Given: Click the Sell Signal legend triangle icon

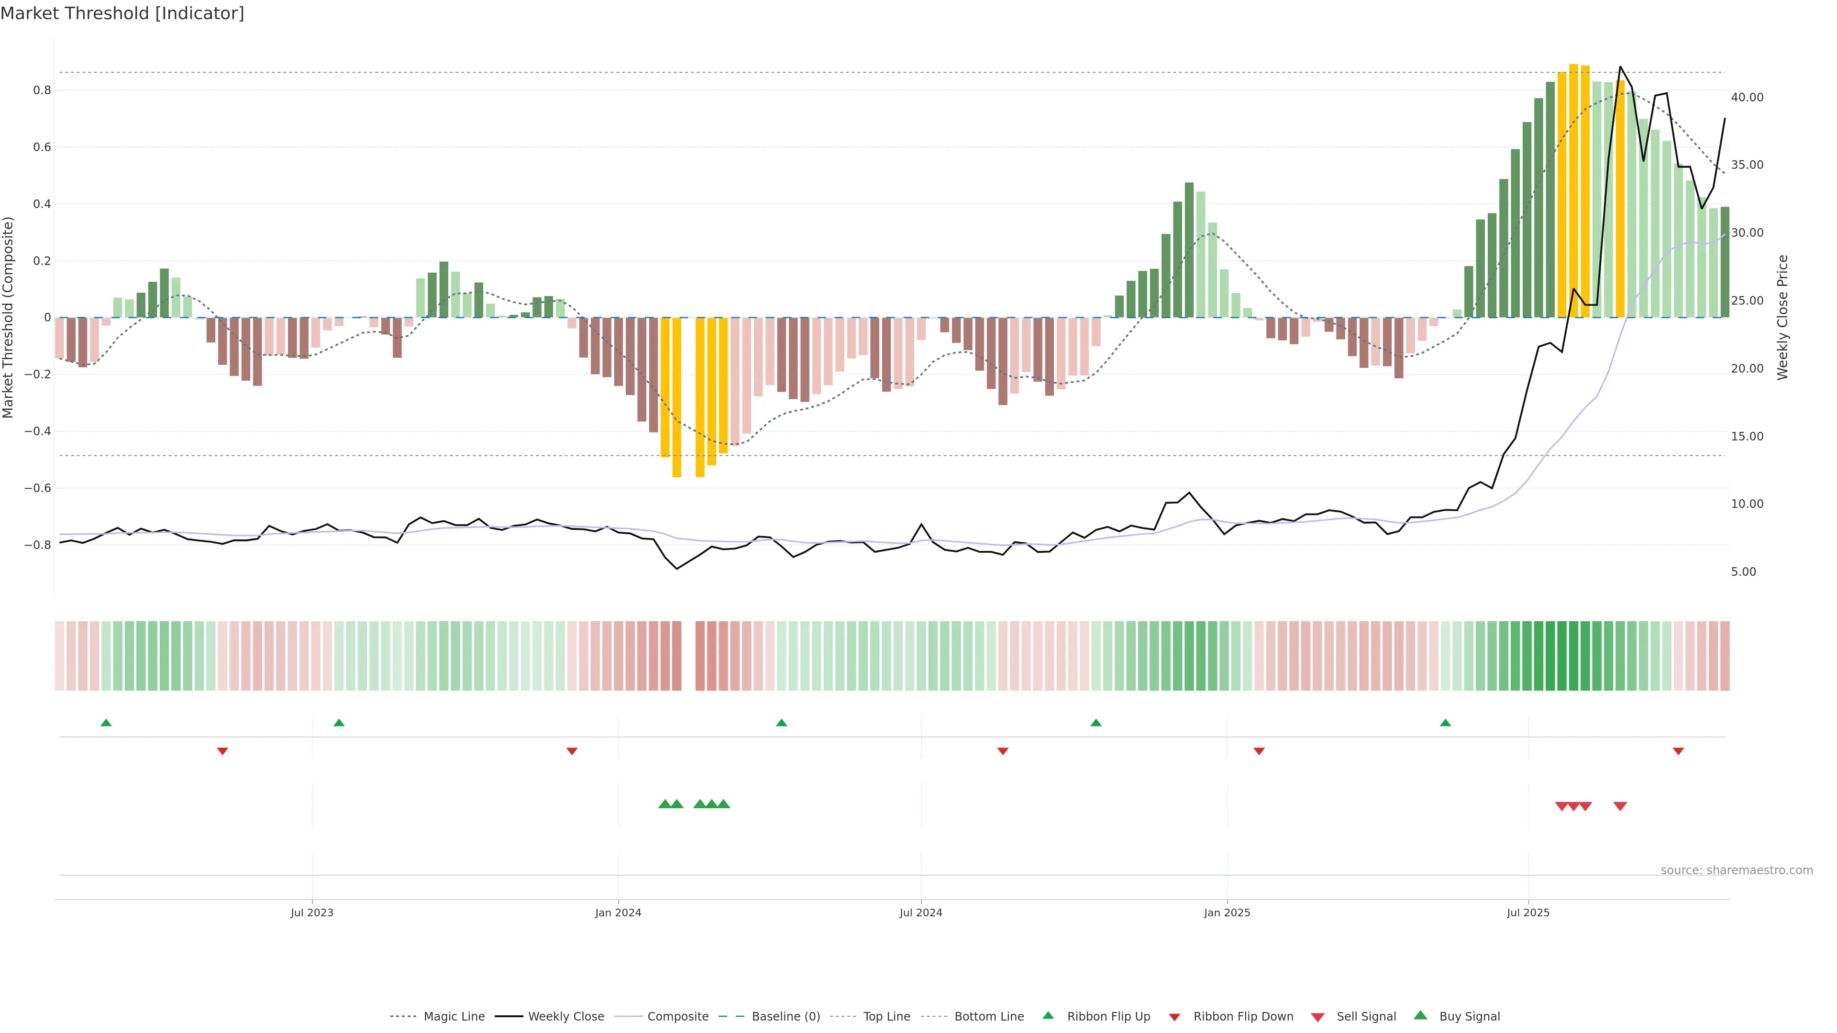Looking at the screenshot, I should [x=1318, y=1017].
